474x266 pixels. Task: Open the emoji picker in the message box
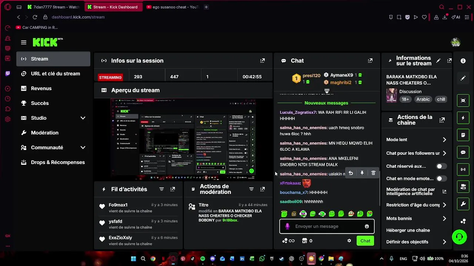pyautogui.click(x=367, y=226)
